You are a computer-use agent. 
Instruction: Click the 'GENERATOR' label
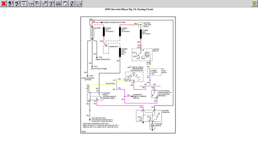point(114,47)
